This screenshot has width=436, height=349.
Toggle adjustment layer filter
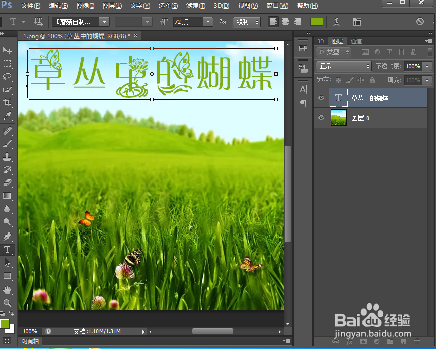click(x=377, y=52)
